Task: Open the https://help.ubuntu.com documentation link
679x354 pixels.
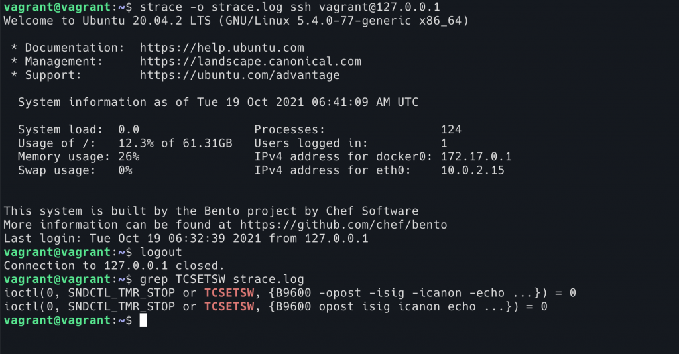Action: [221, 48]
